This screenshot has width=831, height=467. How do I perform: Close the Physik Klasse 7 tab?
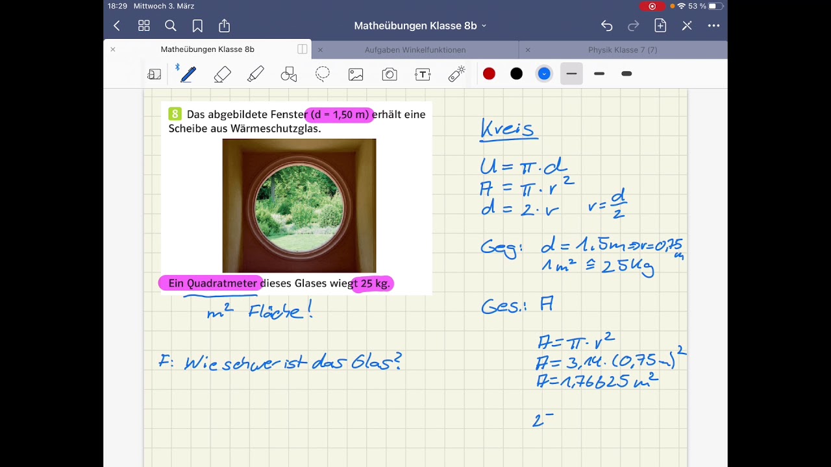[x=528, y=50]
